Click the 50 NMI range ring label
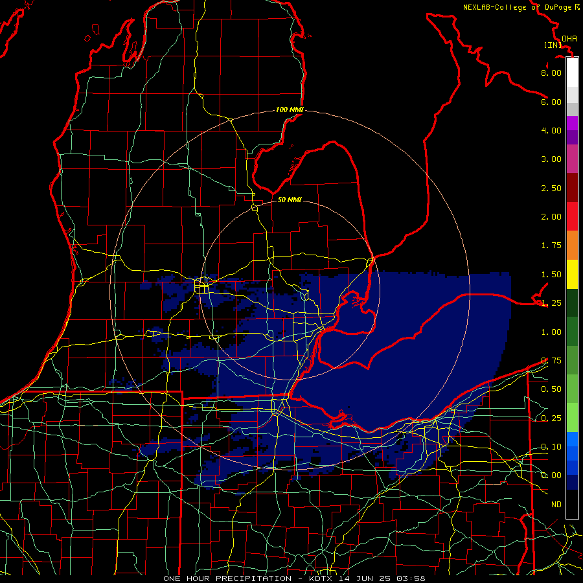 click(290, 200)
